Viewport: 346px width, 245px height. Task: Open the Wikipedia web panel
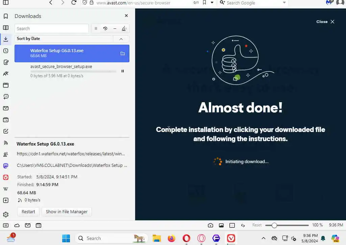6,189
